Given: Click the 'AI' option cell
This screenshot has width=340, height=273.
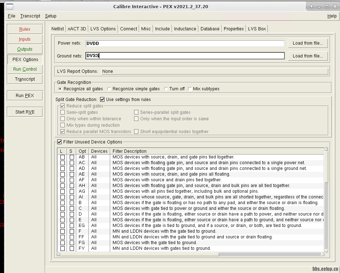Looking at the screenshot, I should (81, 197).
